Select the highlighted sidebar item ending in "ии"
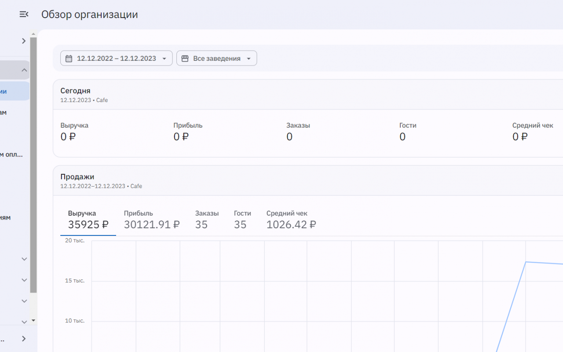 (x=15, y=91)
